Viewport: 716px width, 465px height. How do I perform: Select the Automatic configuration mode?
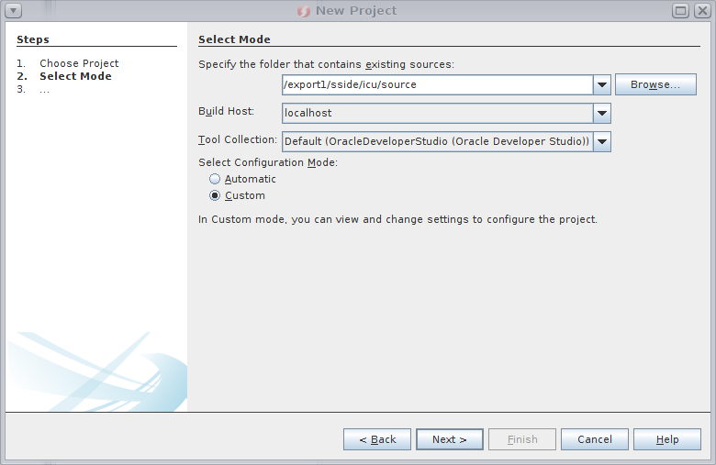[x=215, y=179]
